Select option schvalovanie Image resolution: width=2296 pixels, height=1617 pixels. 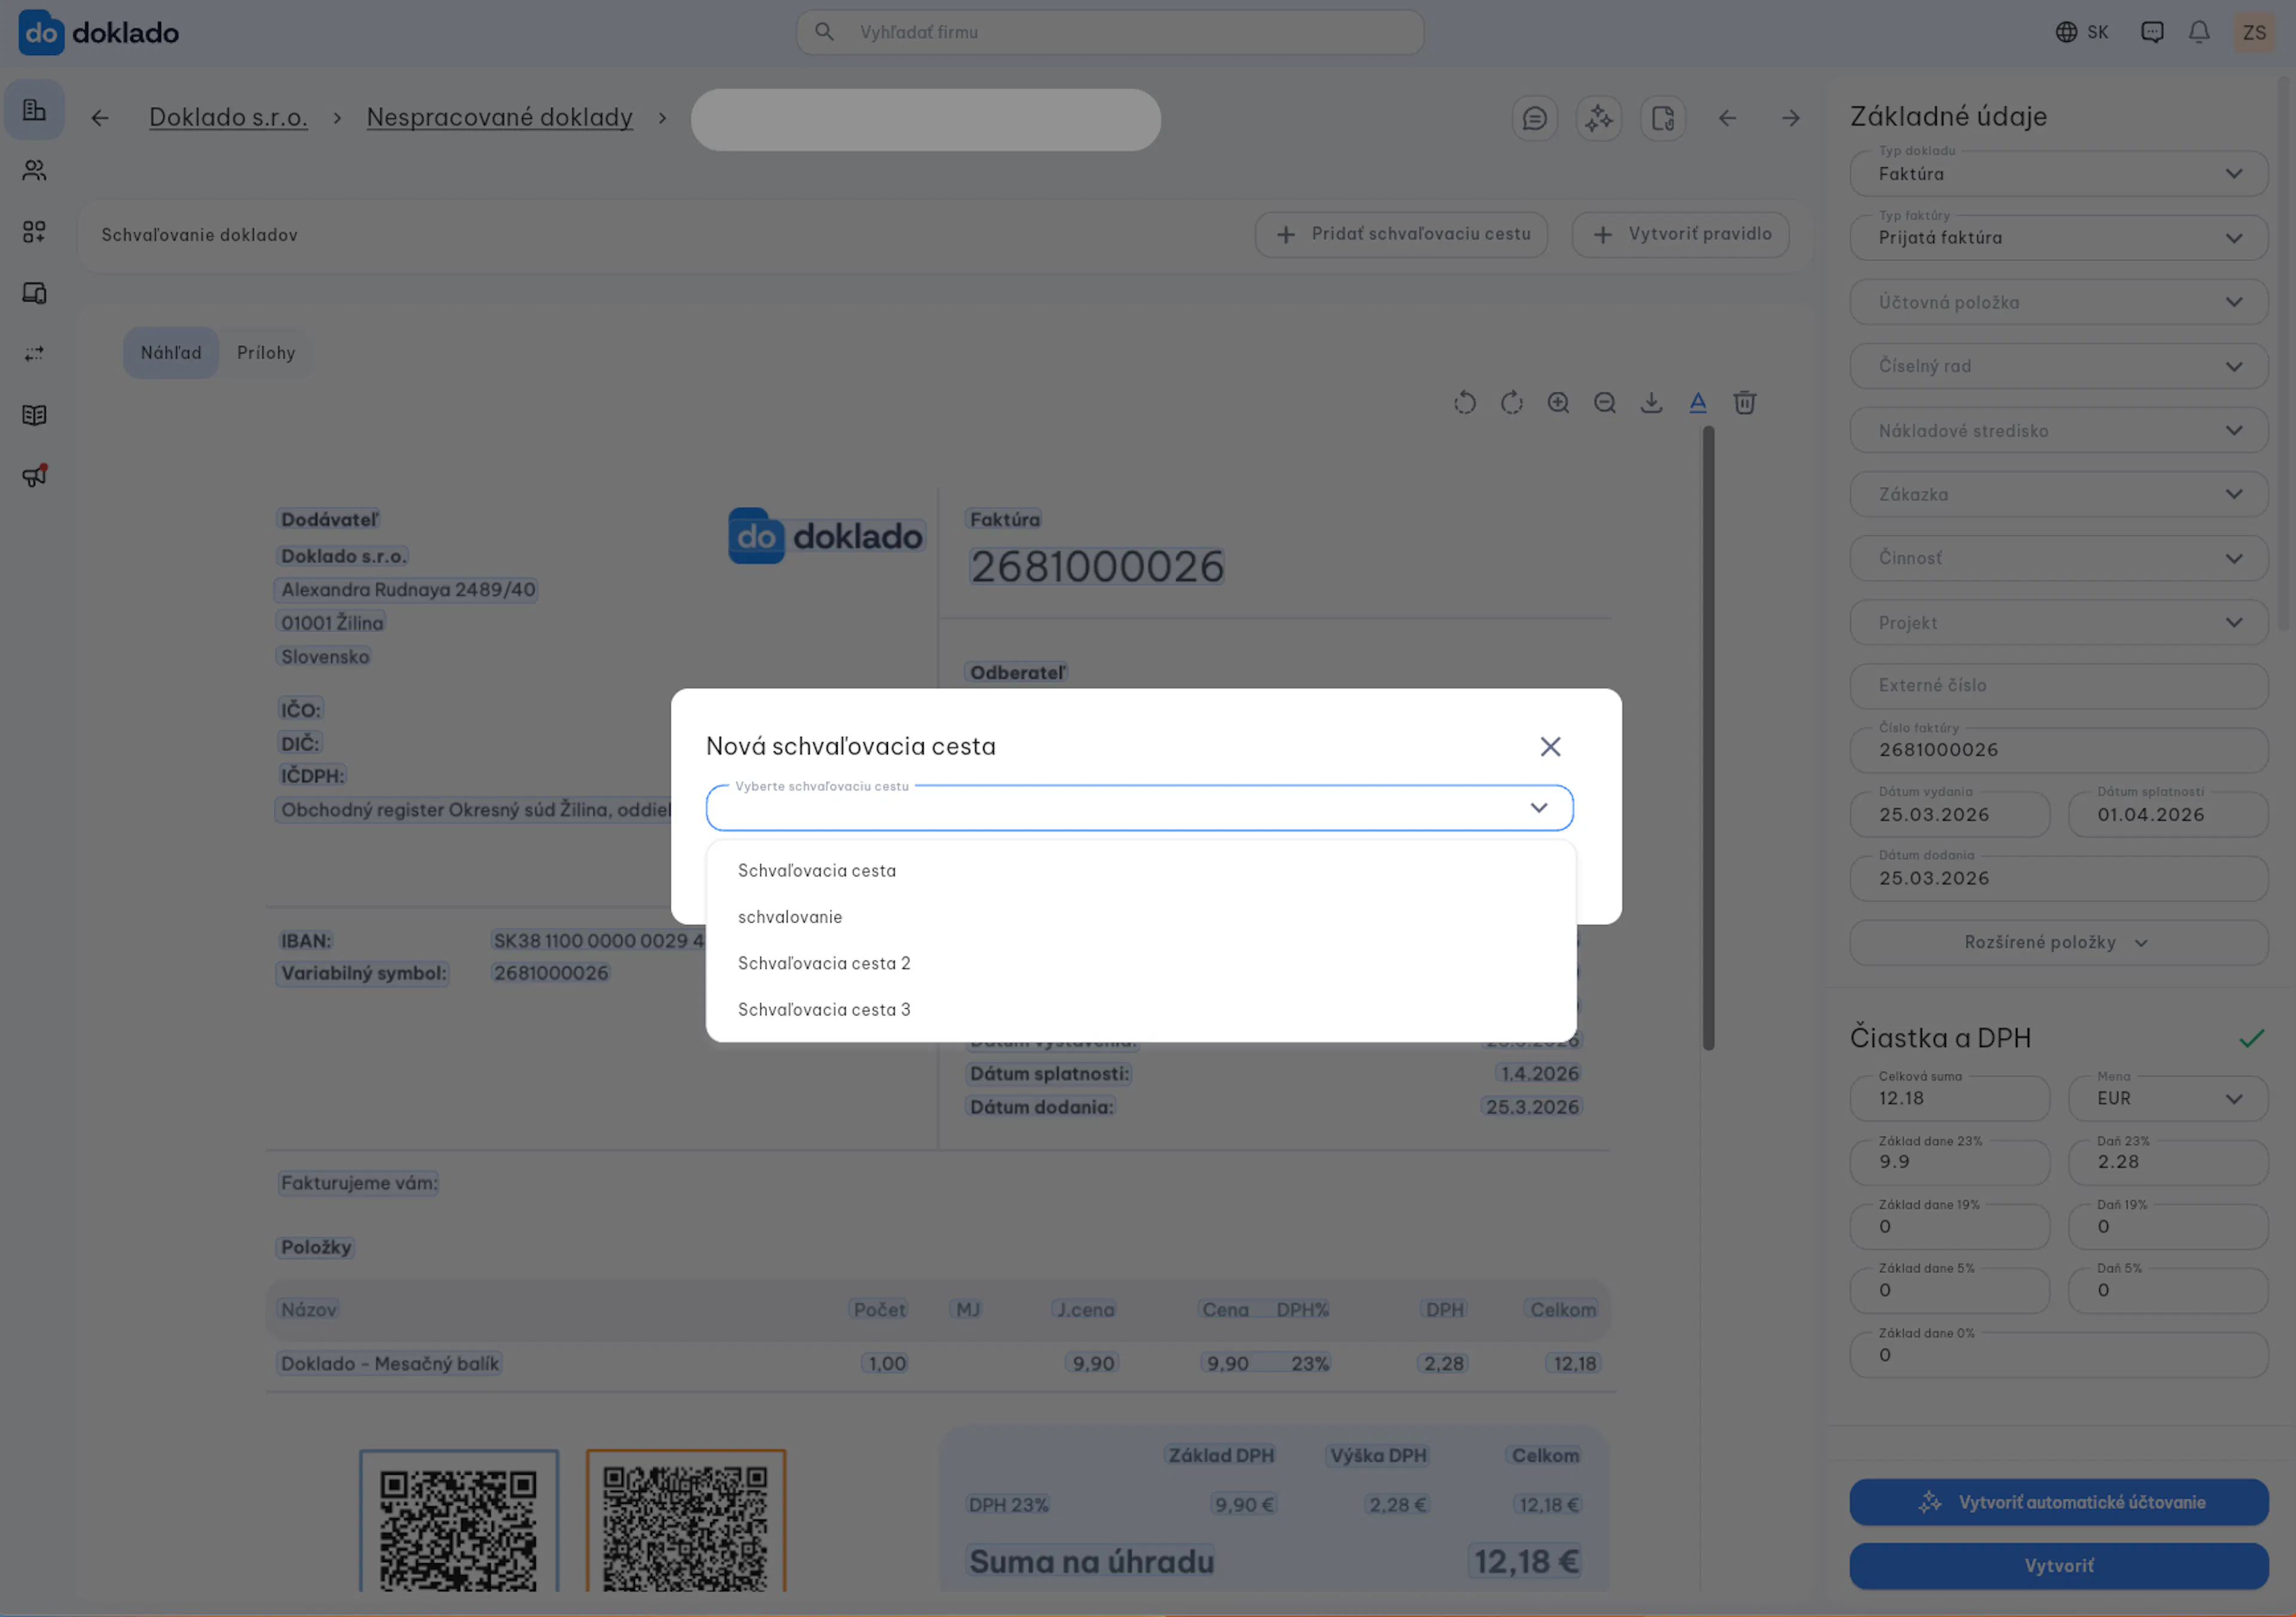tap(1140, 917)
